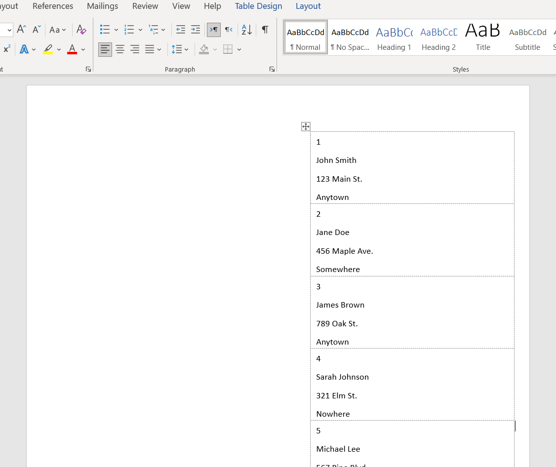This screenshot has height=467, width=556.
Task: Decrease the paragraph indent
Action: (x=180, y=30)
